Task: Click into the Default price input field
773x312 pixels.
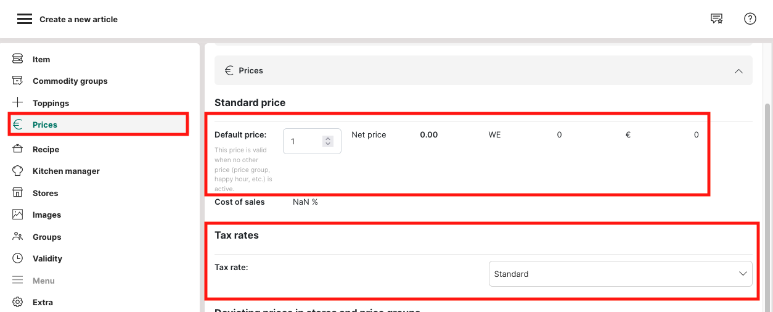Action: pyautogui.click(x=303, y=141)
